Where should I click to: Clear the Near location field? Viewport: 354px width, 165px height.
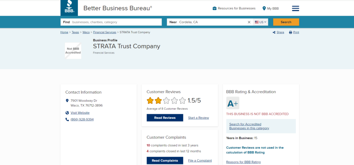(x=249, y=22)
